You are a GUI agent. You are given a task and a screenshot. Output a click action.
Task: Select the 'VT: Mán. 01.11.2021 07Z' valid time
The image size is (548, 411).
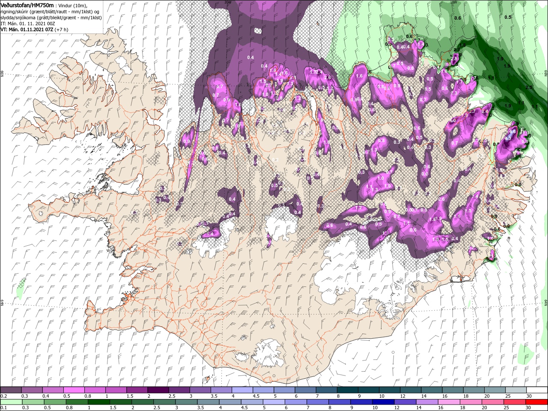coord(27,30)
